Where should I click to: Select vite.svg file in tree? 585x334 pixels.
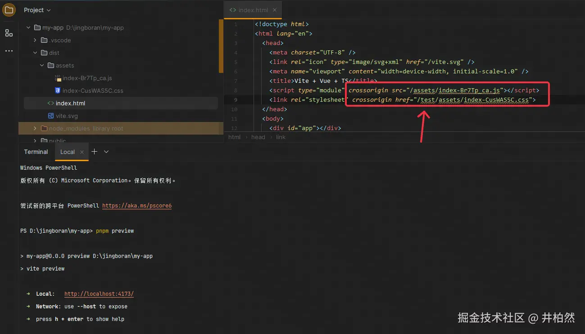click(x=67, y=116)
